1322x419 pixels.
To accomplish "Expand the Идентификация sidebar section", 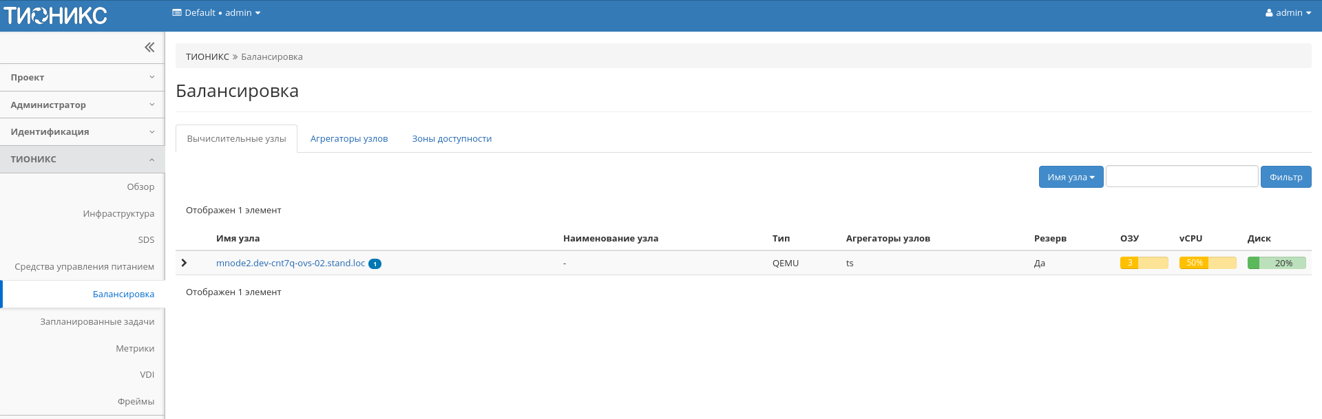I will [x=83, y=132].
